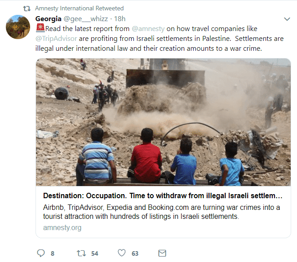Like the tweet with heart icon
297x262 pixels.
[122, 253]
